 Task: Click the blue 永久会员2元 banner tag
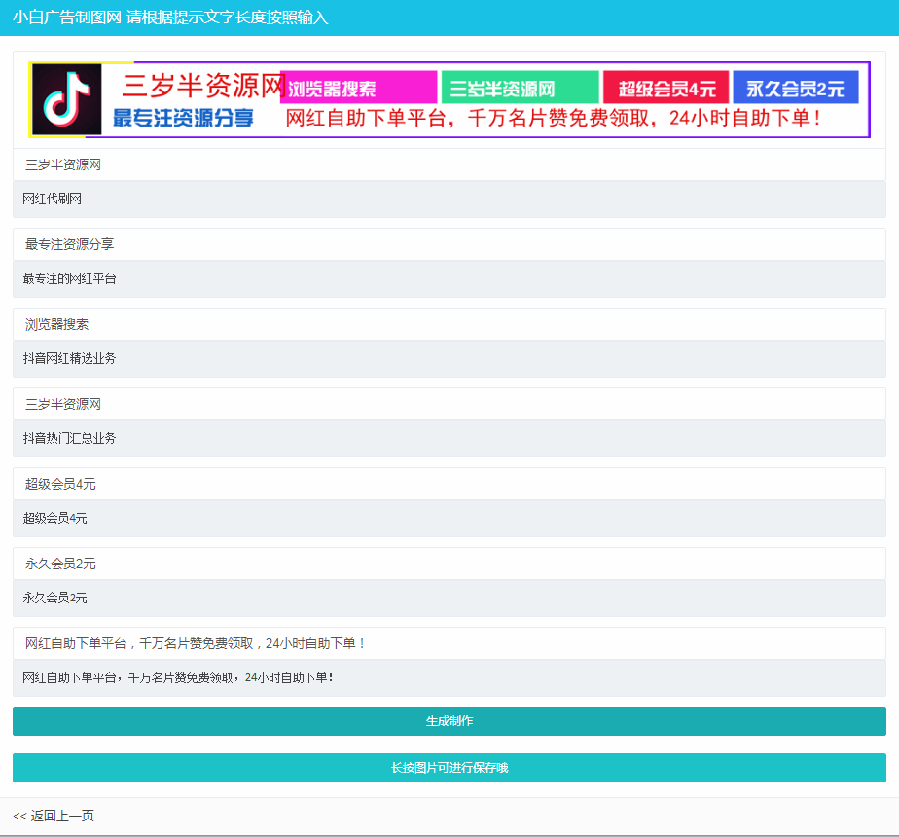pos(795,89)
